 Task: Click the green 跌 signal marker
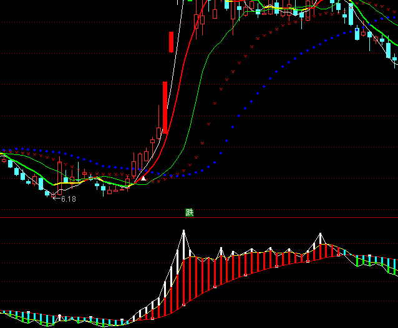pyautogui.click(x=190, y=212)
